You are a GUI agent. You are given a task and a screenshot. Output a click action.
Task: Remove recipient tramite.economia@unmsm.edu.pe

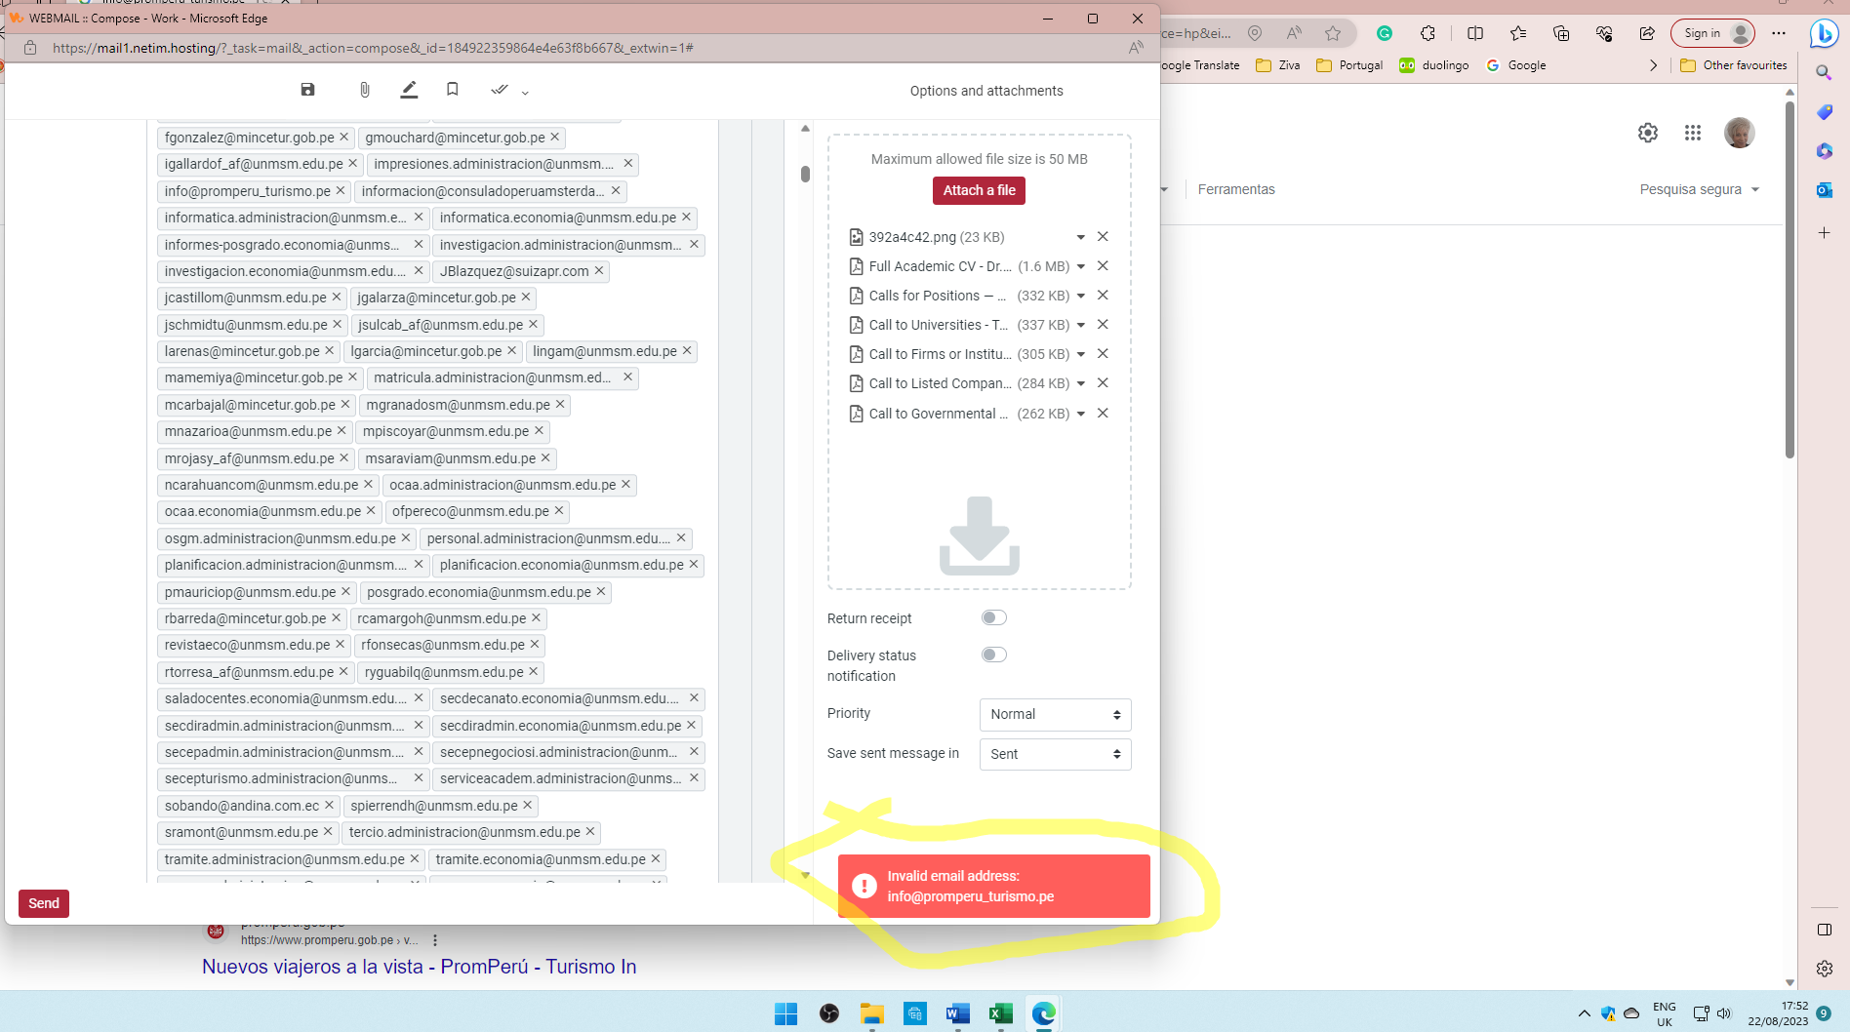click(x=656, y=858)
